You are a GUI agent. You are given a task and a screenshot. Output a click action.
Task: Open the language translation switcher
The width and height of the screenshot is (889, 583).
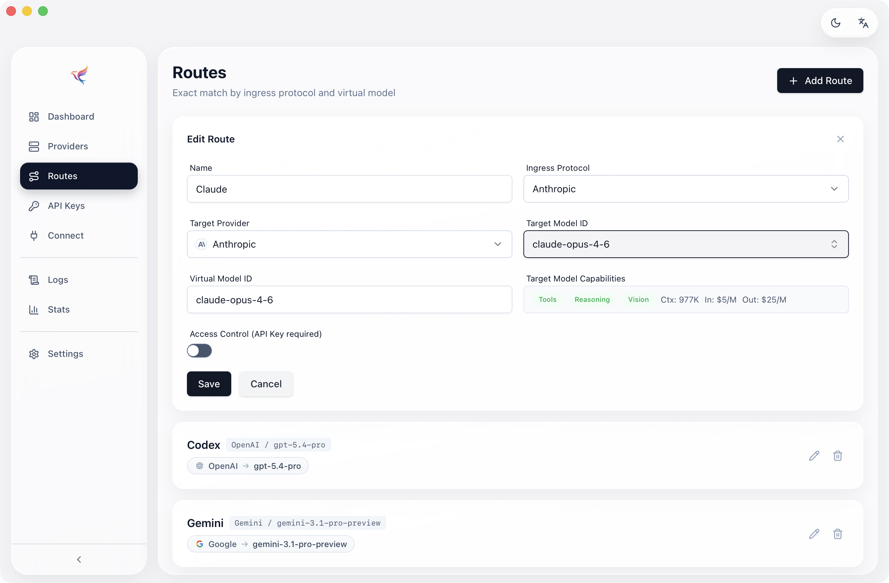coord(863,23)
